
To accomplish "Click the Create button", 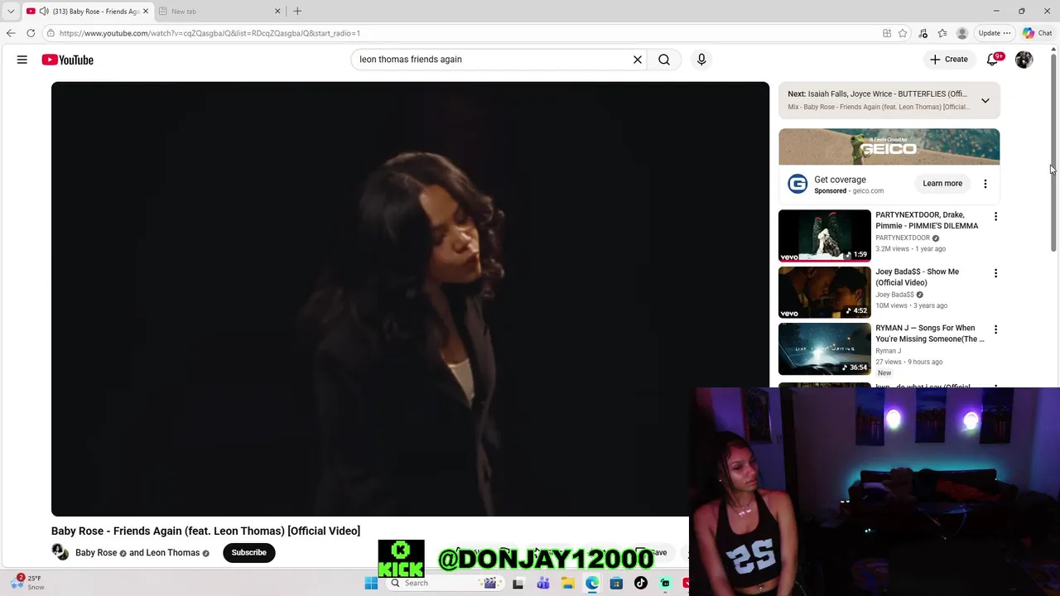I will click(x=948, y=60).
